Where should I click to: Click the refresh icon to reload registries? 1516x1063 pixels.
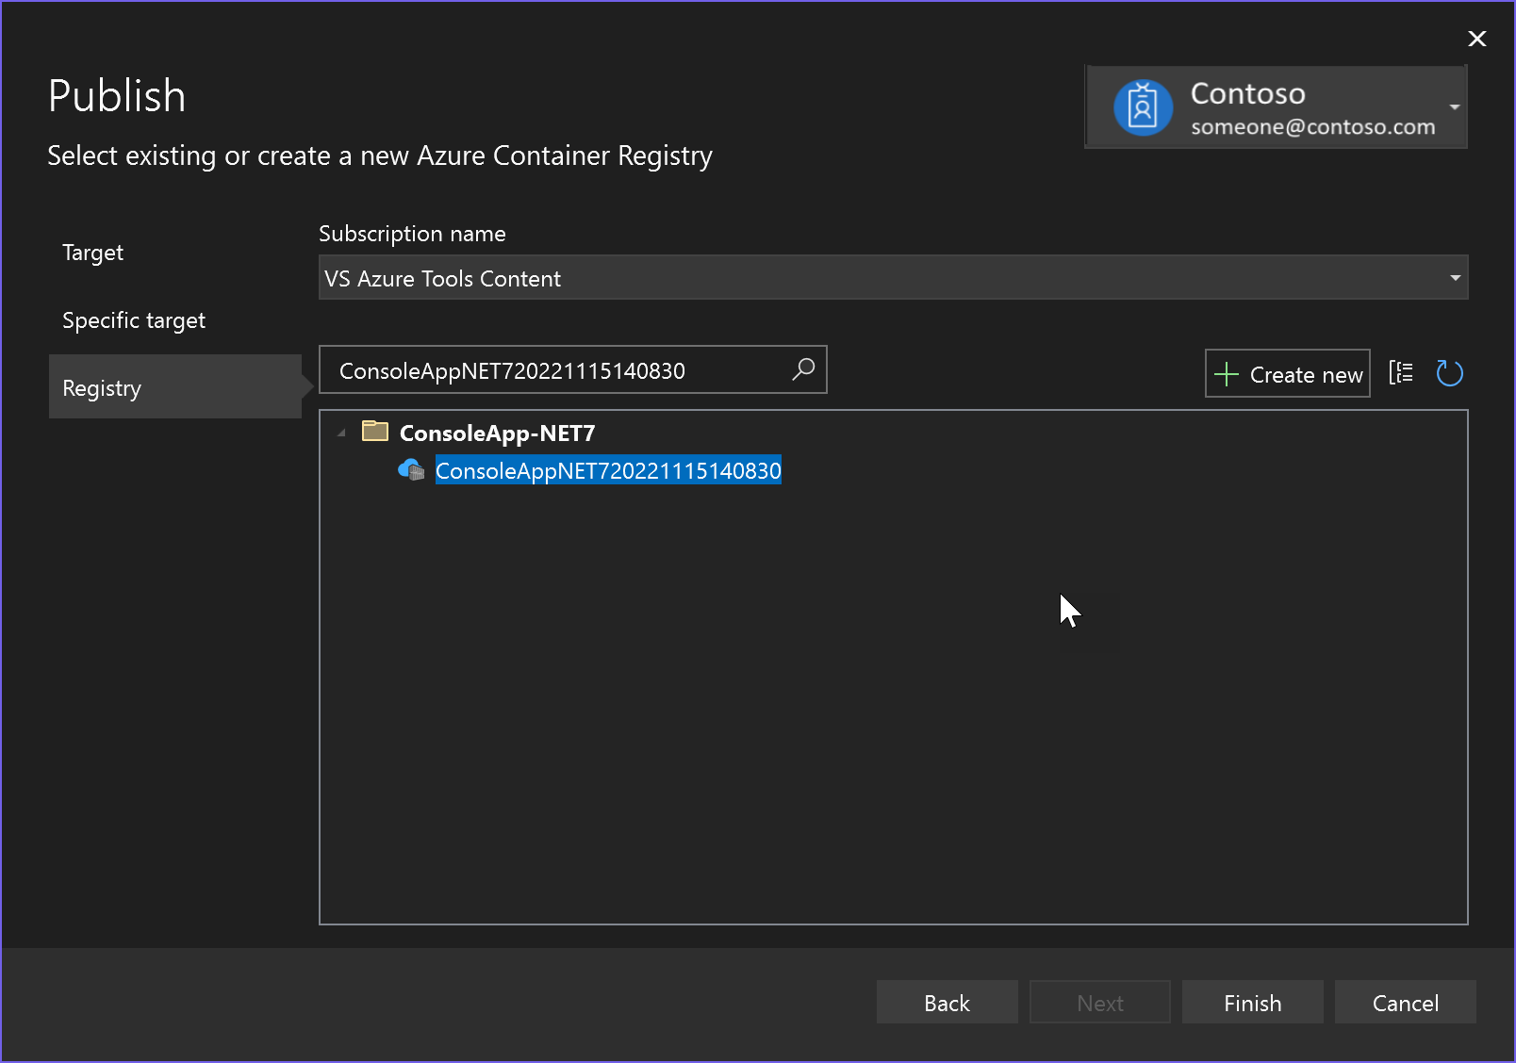(x=1449, y=373)
